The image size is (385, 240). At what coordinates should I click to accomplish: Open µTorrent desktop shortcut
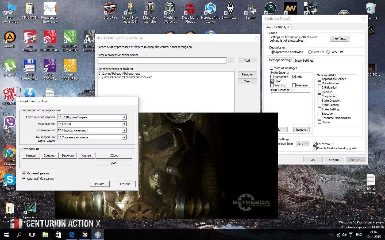click(10, 68)
